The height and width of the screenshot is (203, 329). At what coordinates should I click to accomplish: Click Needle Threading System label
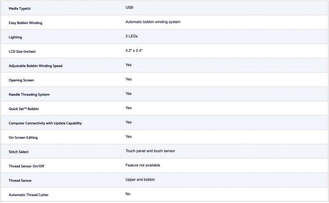click(29, 95)
